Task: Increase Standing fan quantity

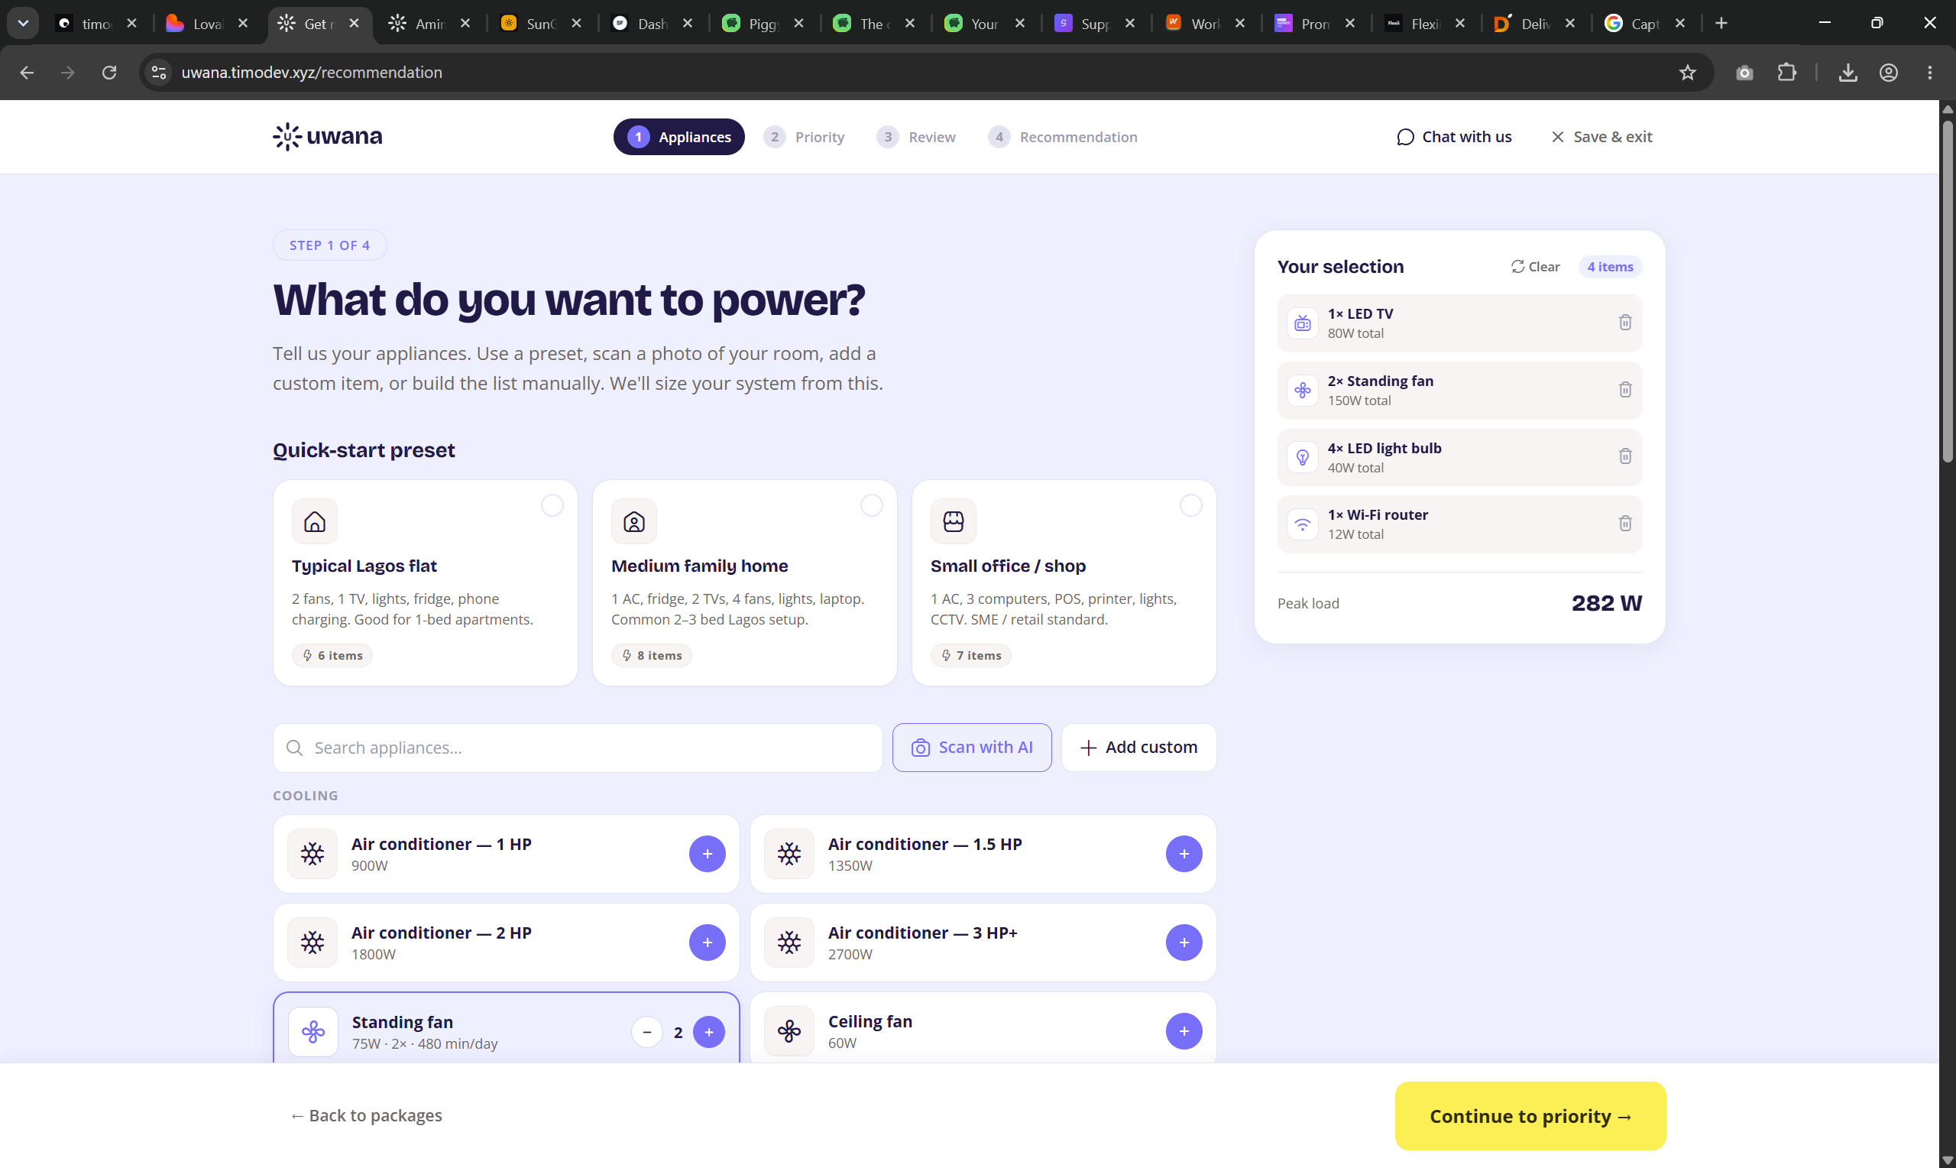Action: [708, 1032]
